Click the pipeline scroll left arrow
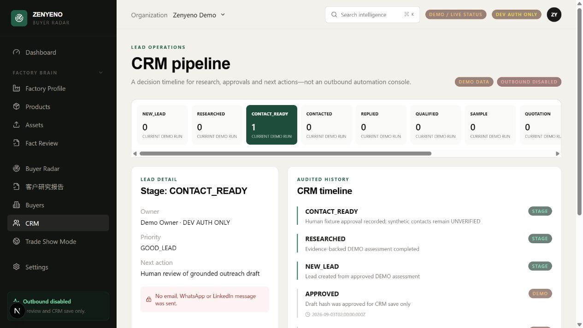Viewport: 583px width, 328px height. click(135, 153)
